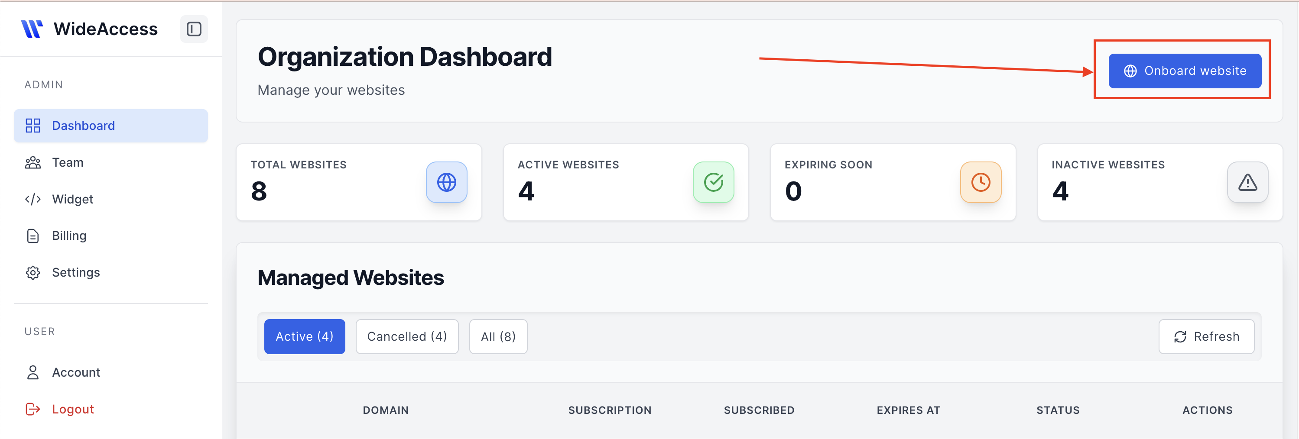This screenshot has width=1299, height=439.
Task: Click the warning triangle on Inactive Websites card
Action: 1247,182
